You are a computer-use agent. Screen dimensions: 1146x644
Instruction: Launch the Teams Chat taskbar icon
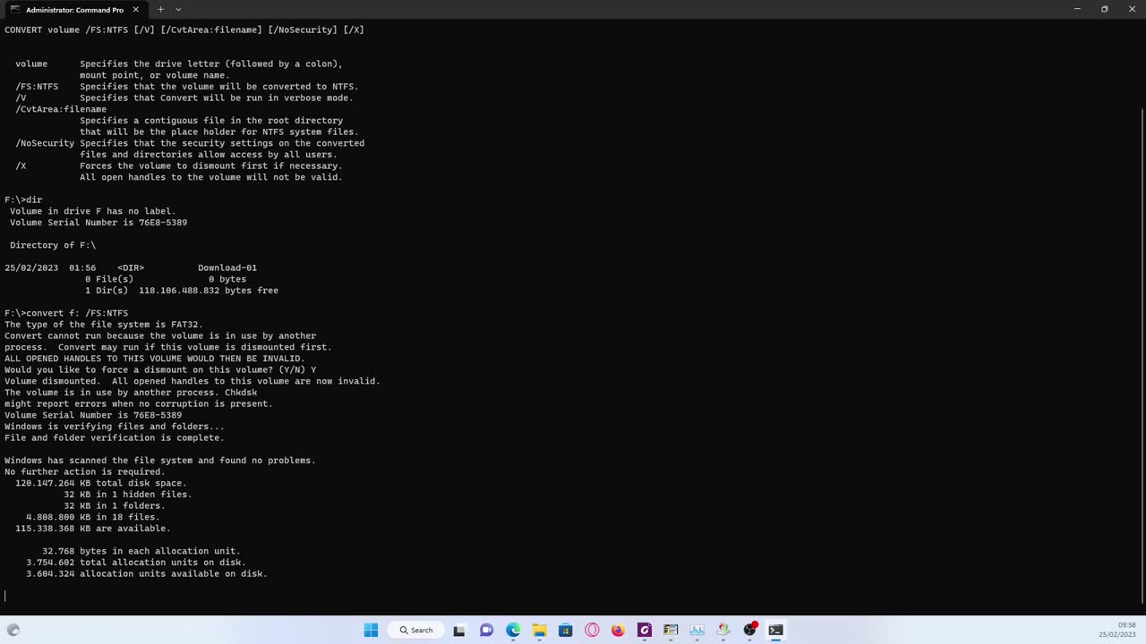point(486,630)
